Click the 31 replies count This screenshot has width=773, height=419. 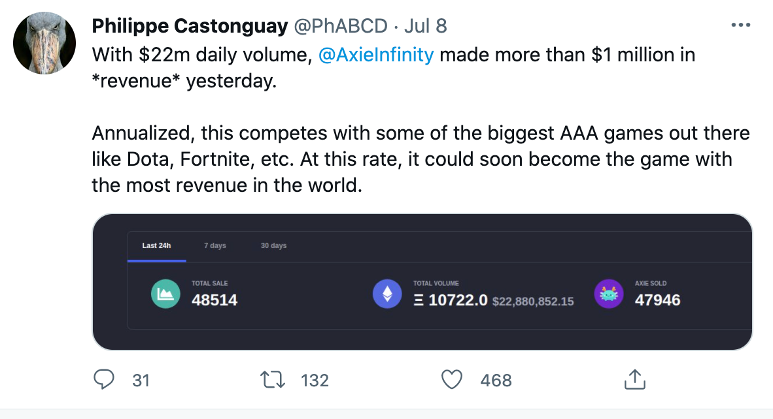[x=141, y=380]
